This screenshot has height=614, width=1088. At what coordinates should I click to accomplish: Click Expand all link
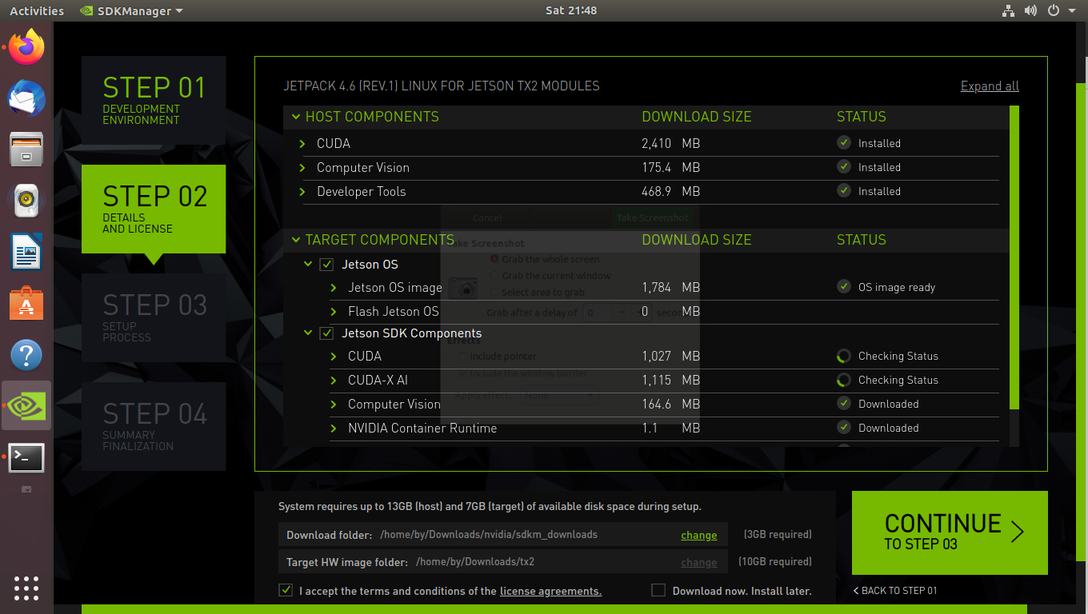[x=990, y=86]
